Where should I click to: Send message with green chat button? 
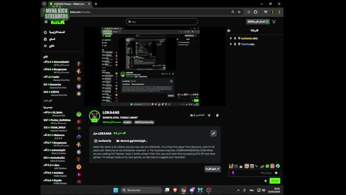pos(275,181)
